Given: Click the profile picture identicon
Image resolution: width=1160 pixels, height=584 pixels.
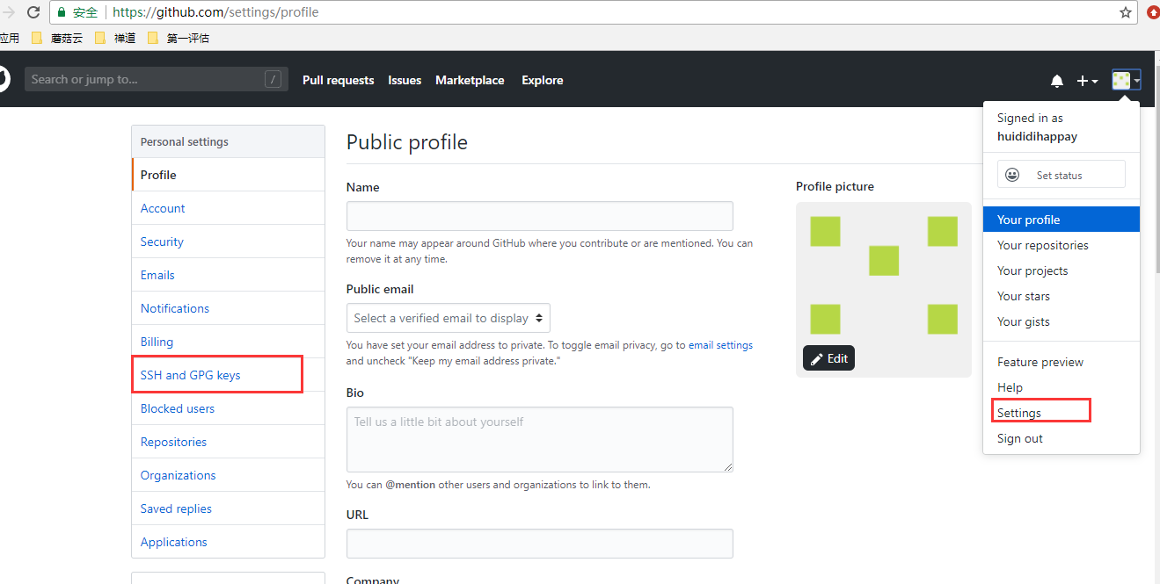Looking at the screenshot, I should coord(883,275).
